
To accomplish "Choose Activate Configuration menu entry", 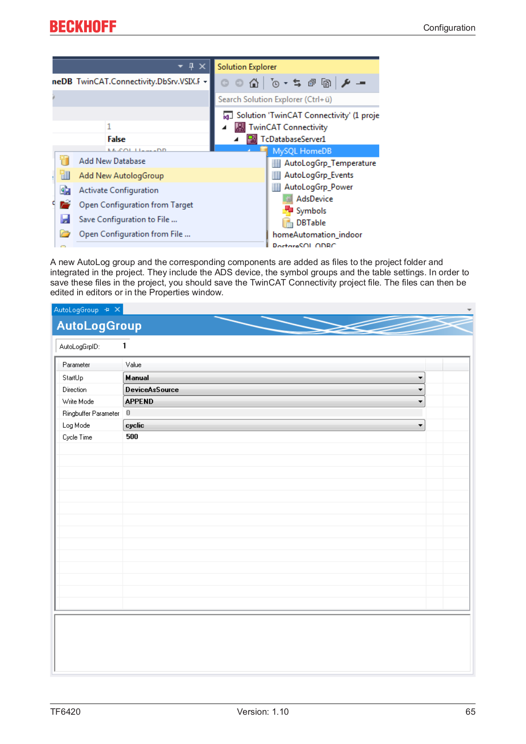I will tap(160, 190).
